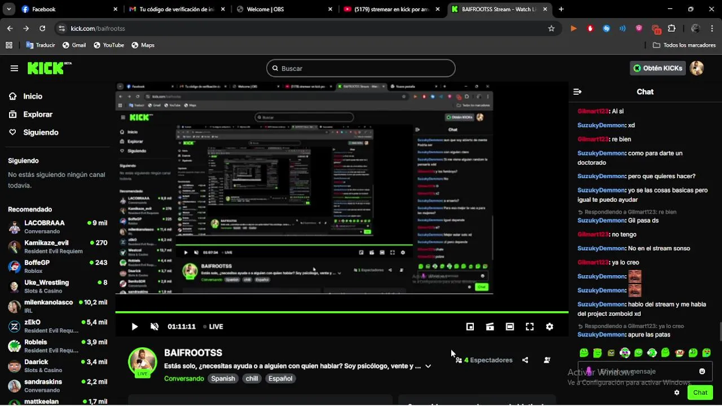Expand the stream title chevron
The width and height of the screenshot is (722, 406).
[428, 366]
